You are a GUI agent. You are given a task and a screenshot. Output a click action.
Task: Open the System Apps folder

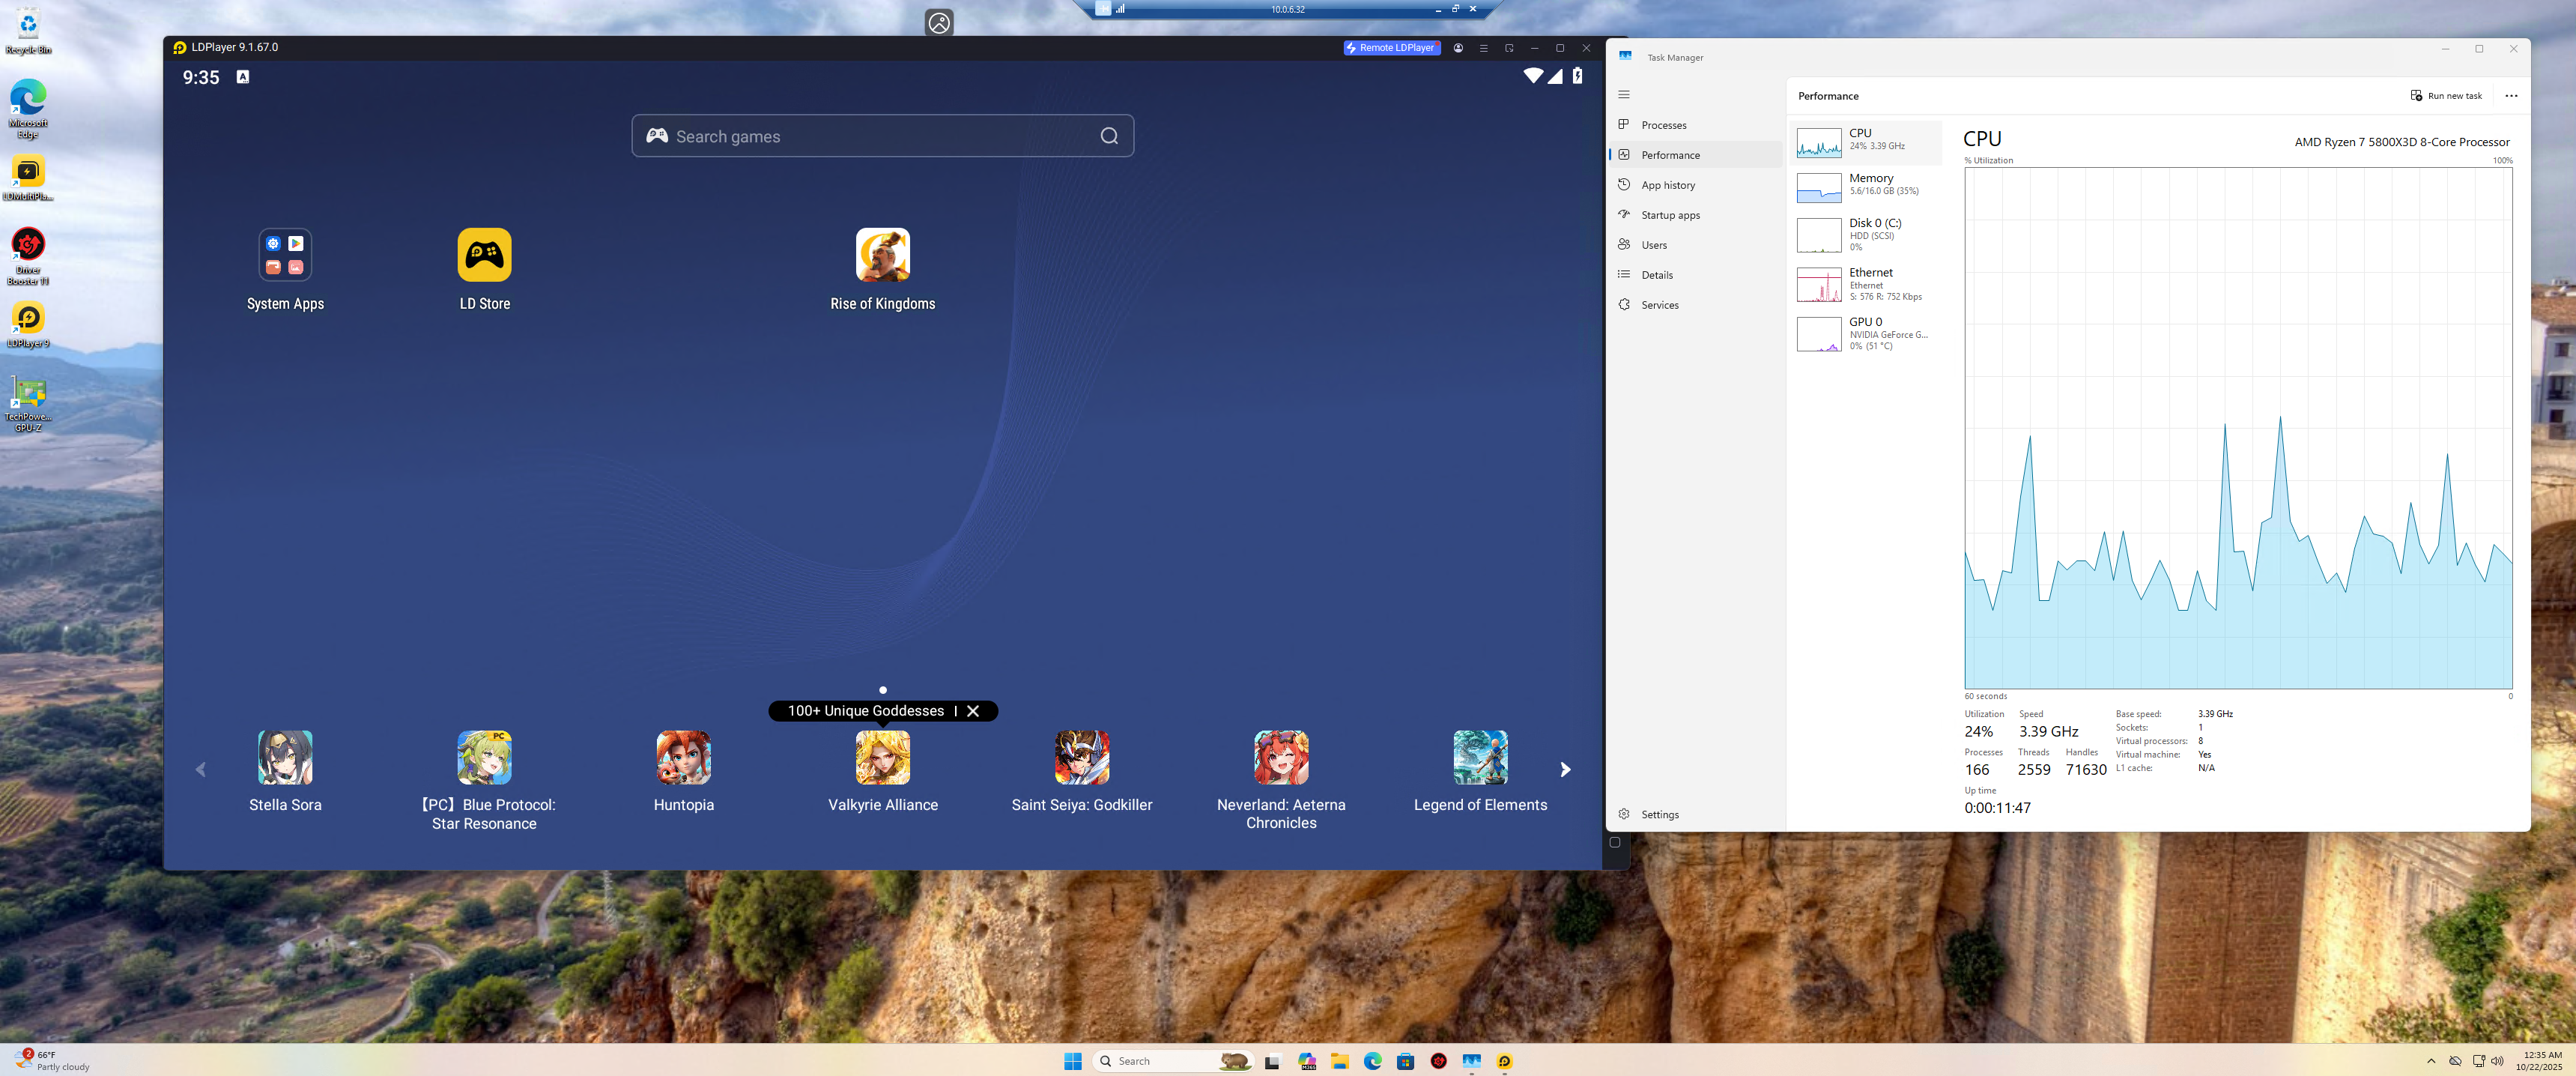point(285,255)
